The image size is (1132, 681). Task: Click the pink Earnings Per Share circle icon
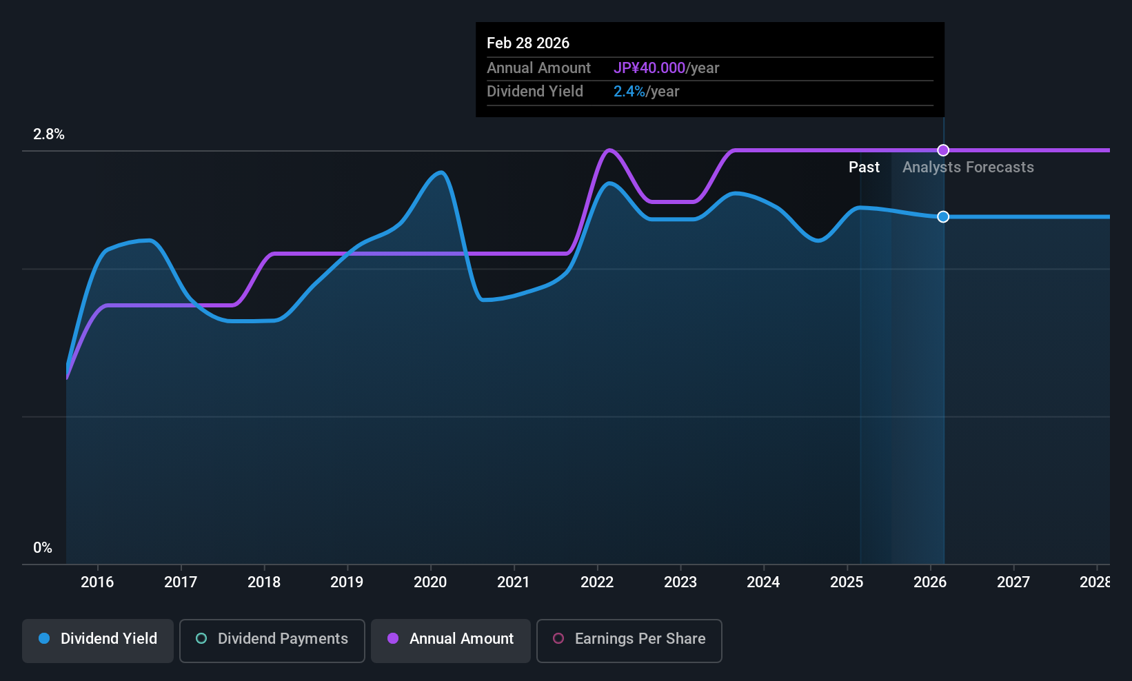[558, 638]
